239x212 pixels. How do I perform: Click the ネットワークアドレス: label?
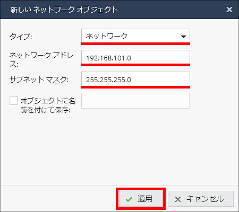[x=41, y=60]
